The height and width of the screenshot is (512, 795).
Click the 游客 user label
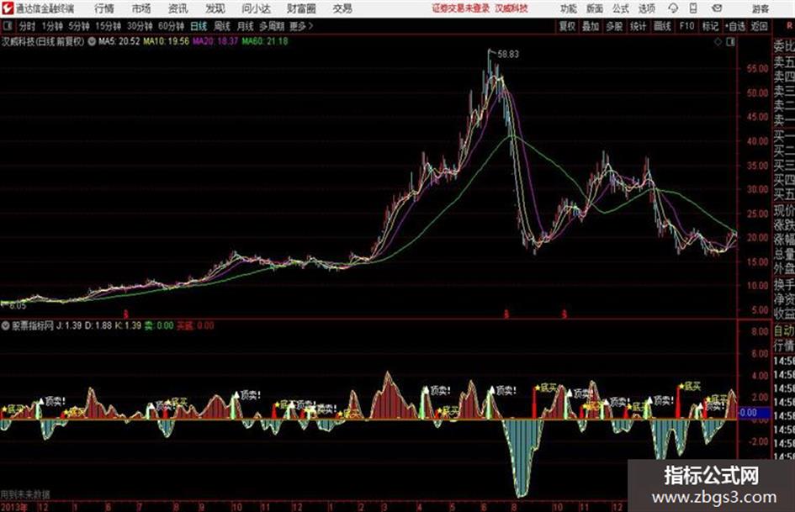tap(761, 8)
